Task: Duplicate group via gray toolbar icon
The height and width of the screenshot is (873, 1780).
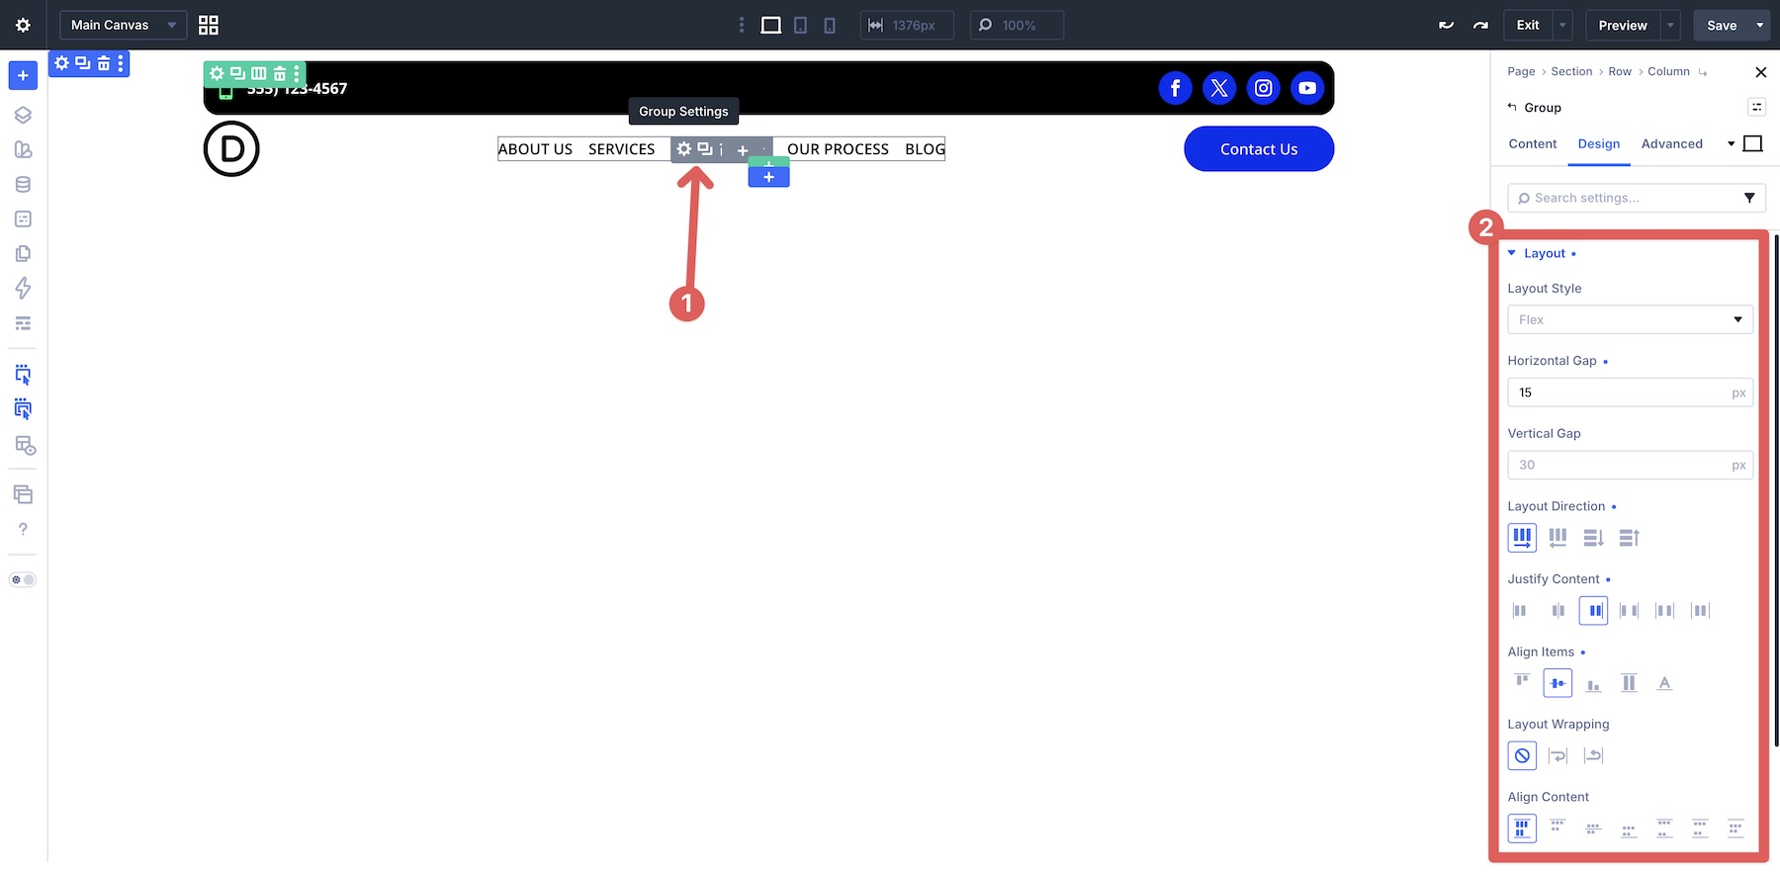Action: (705, 149)
